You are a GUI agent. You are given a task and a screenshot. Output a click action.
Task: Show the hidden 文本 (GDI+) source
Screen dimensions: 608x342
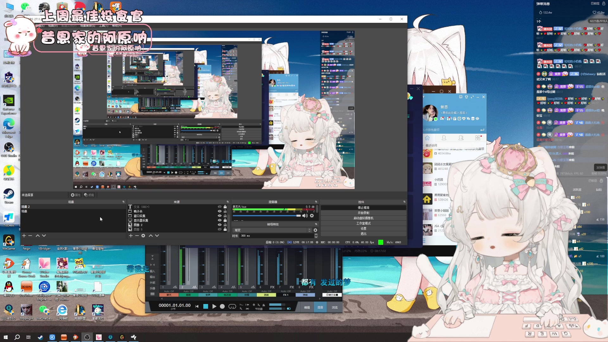[x=219, y=207]
